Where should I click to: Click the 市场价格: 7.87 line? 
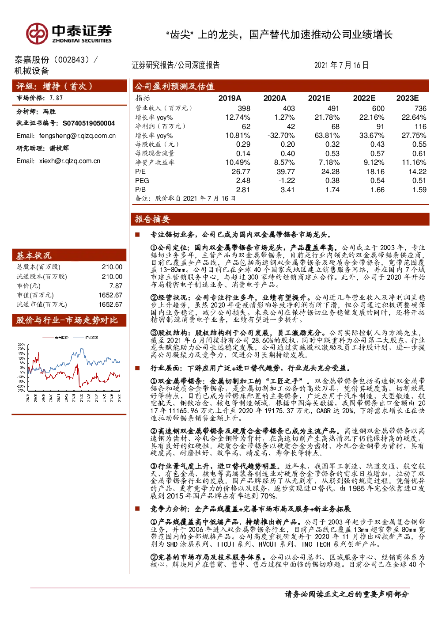(40, 98)
